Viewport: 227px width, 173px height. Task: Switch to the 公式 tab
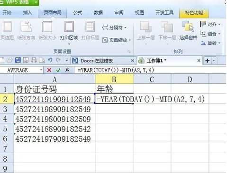coord(78,13)
